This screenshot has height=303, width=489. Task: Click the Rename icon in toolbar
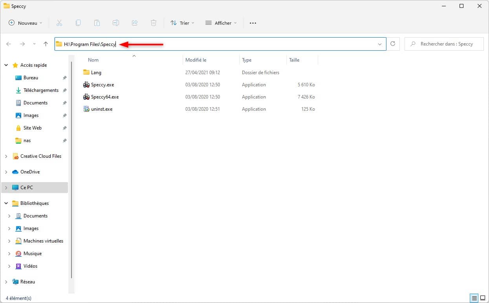pyautogui.click(x=116, y=23)
